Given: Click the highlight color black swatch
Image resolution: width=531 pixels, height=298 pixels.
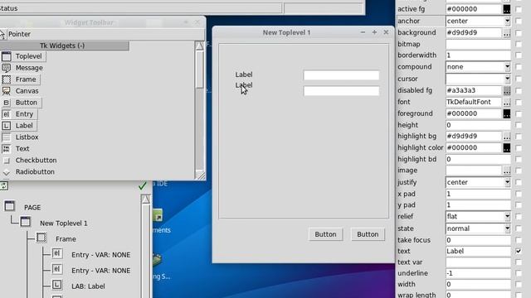Looking at the screenshot, I should 507,148.
